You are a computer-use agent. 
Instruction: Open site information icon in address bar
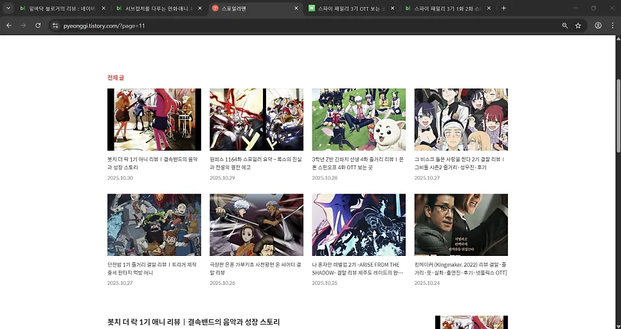pyautogui.click(x=55, y=26)
